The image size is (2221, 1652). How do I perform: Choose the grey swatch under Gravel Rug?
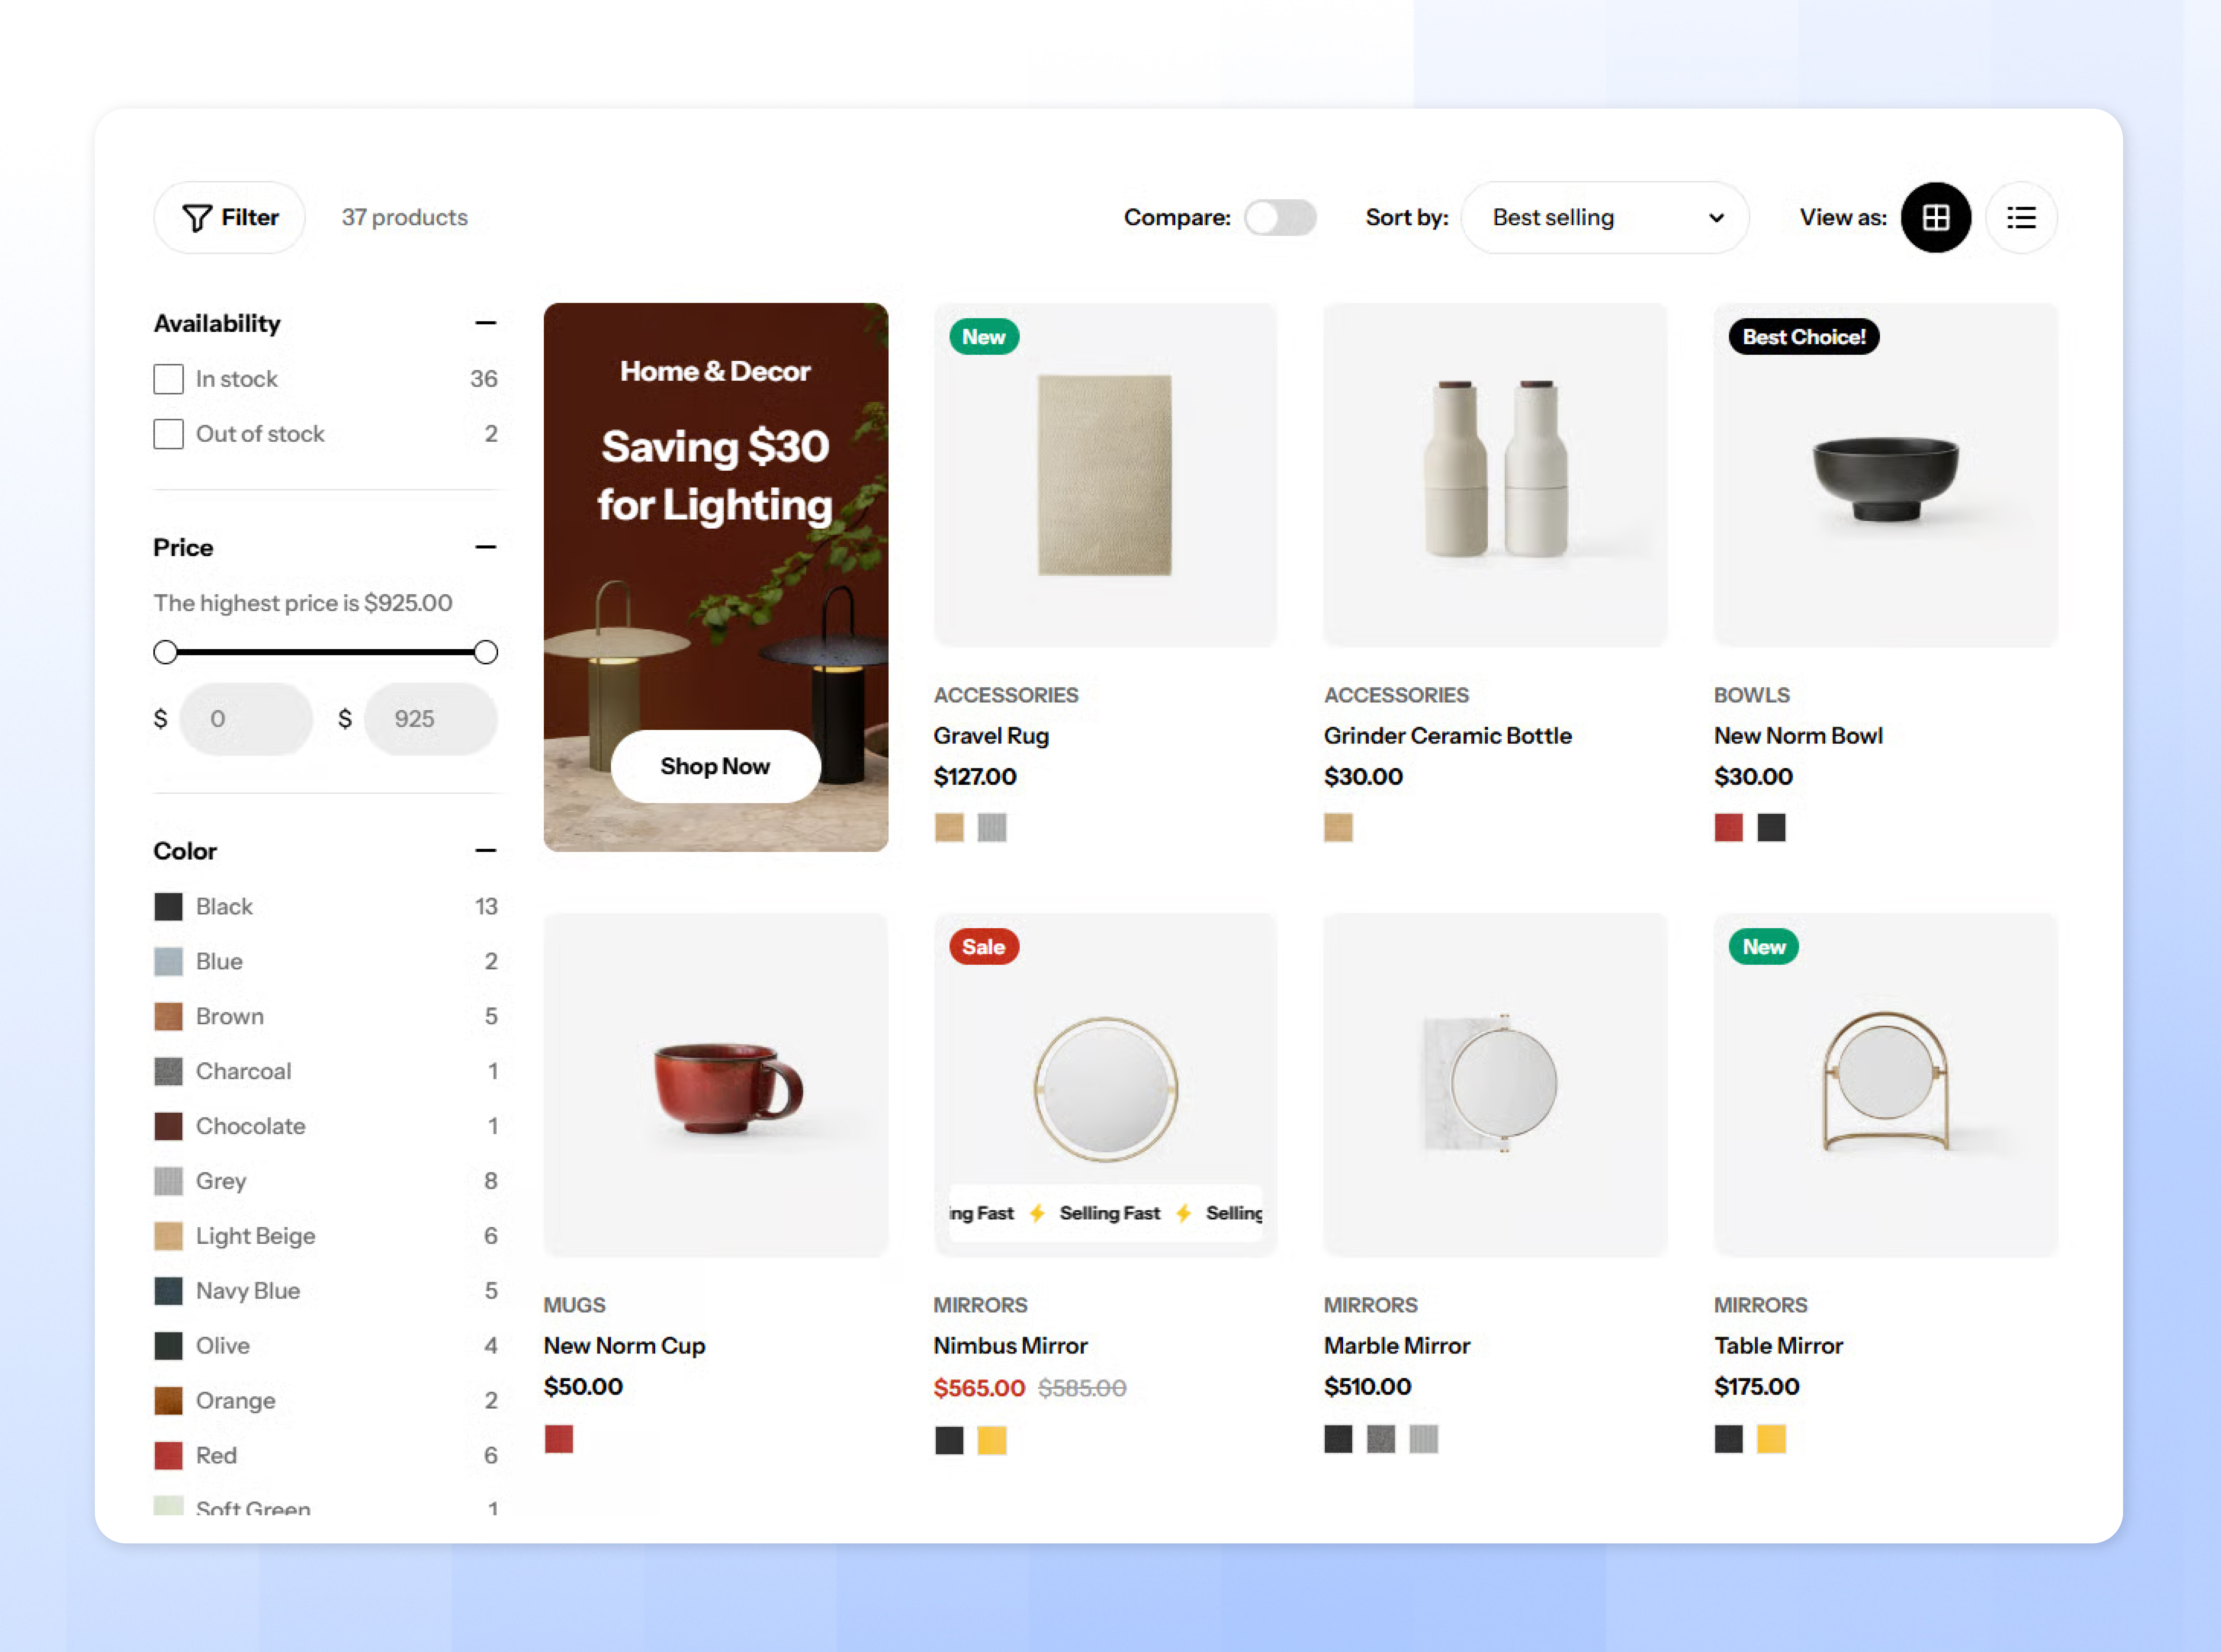click(992, 828)
